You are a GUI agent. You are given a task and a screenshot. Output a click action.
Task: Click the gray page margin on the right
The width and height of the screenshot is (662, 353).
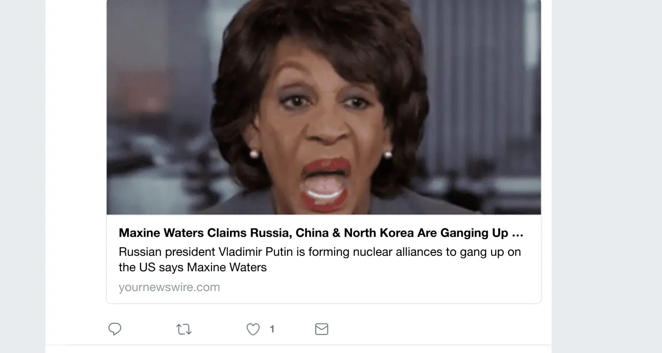point(607,176)
